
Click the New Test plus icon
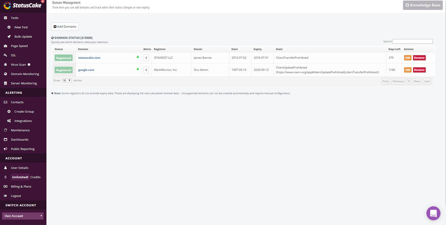(9, 27)
